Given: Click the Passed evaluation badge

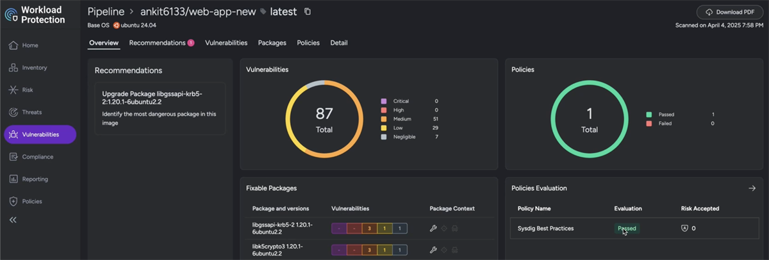Looking at the screenshot, I should coord(627,229).
